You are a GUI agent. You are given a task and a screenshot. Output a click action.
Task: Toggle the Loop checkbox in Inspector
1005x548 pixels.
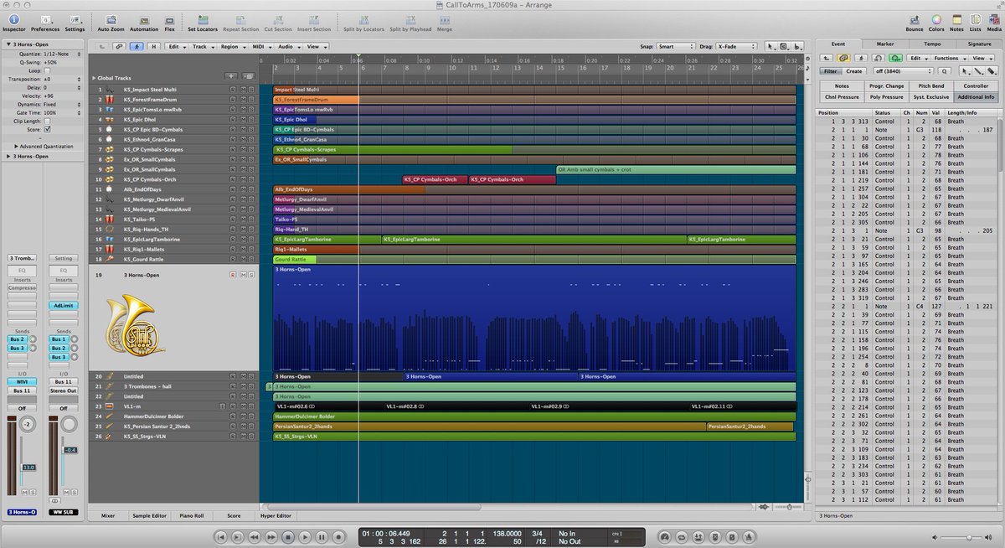pyautogui.click(x=47, y=71)
